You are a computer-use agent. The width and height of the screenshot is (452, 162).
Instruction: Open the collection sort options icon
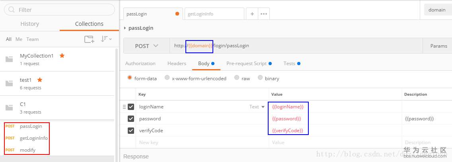click(106, 39)
